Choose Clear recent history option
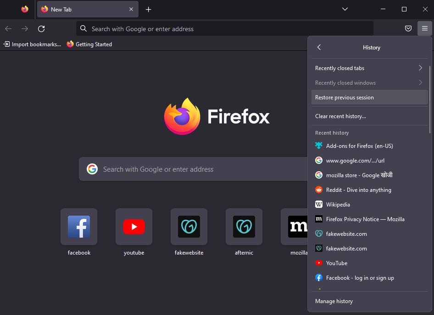 coord(369,116)
